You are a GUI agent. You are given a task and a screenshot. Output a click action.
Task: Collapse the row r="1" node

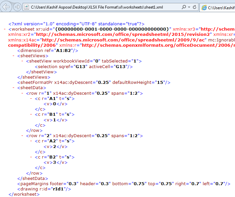[x=22, y=93]
